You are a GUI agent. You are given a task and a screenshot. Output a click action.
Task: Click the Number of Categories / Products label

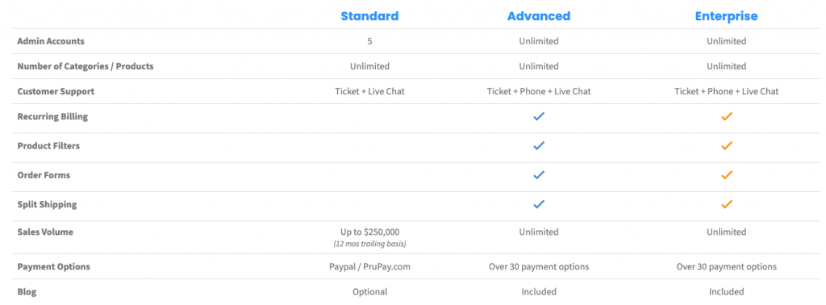(x=86, y=66)
